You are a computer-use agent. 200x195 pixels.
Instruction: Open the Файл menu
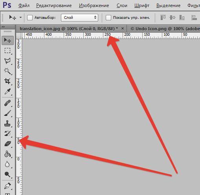(24, 6)
